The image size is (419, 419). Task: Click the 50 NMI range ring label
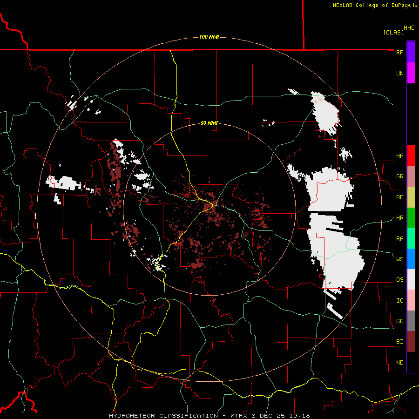click(x=209, y=123)
